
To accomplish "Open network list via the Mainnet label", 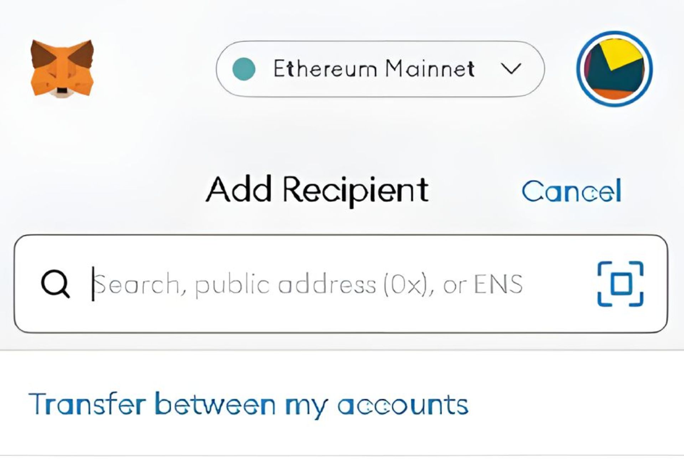I will [x=430, y=68].
